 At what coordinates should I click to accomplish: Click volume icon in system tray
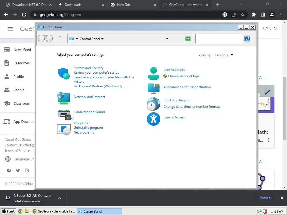259,212
